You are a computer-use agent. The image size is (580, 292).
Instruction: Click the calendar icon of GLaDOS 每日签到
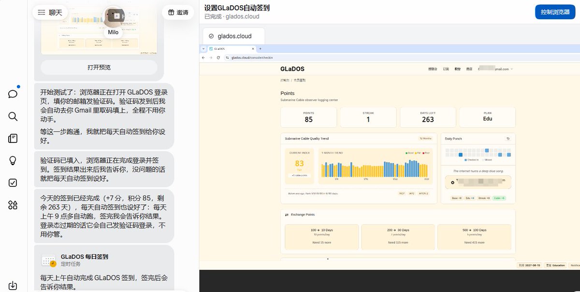pos(49,261)
